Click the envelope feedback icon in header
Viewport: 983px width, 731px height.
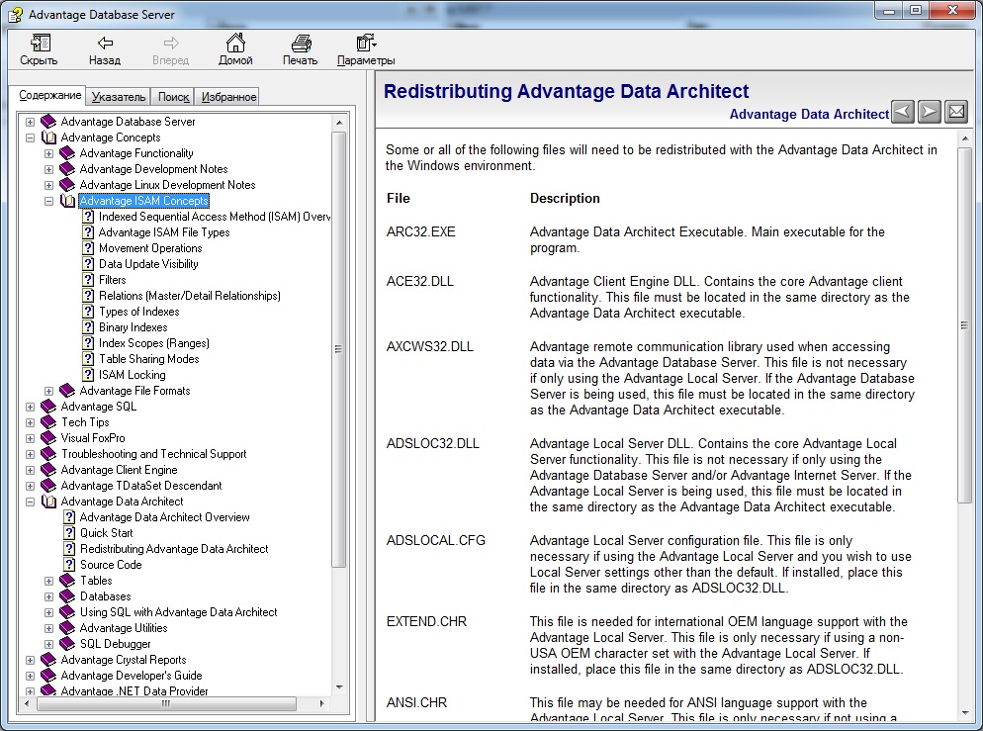pos(955,112)
